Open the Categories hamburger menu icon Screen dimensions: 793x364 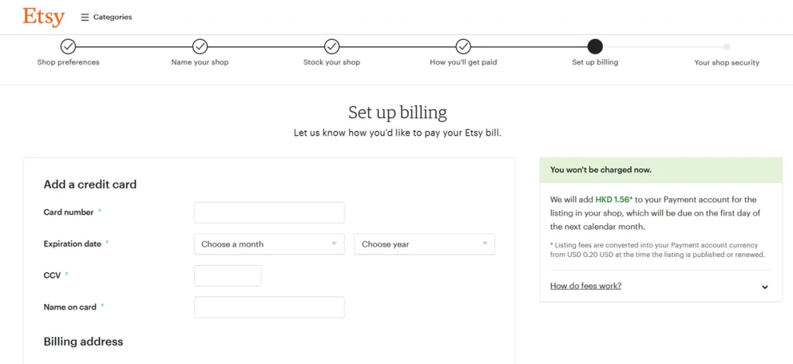point(84,17)
